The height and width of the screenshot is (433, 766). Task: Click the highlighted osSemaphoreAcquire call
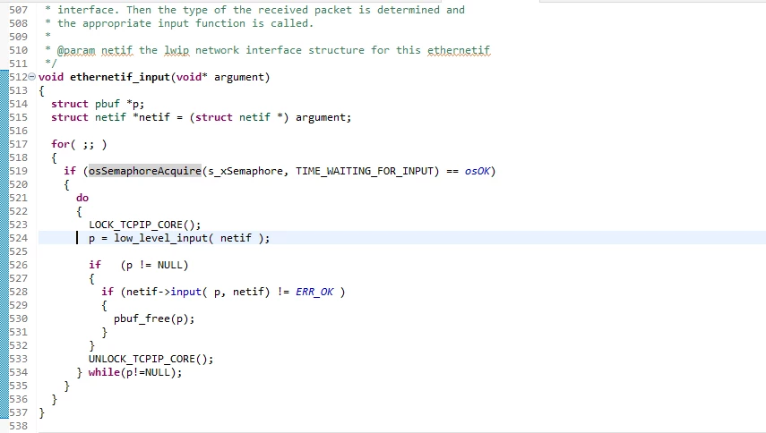click(144, 171)
